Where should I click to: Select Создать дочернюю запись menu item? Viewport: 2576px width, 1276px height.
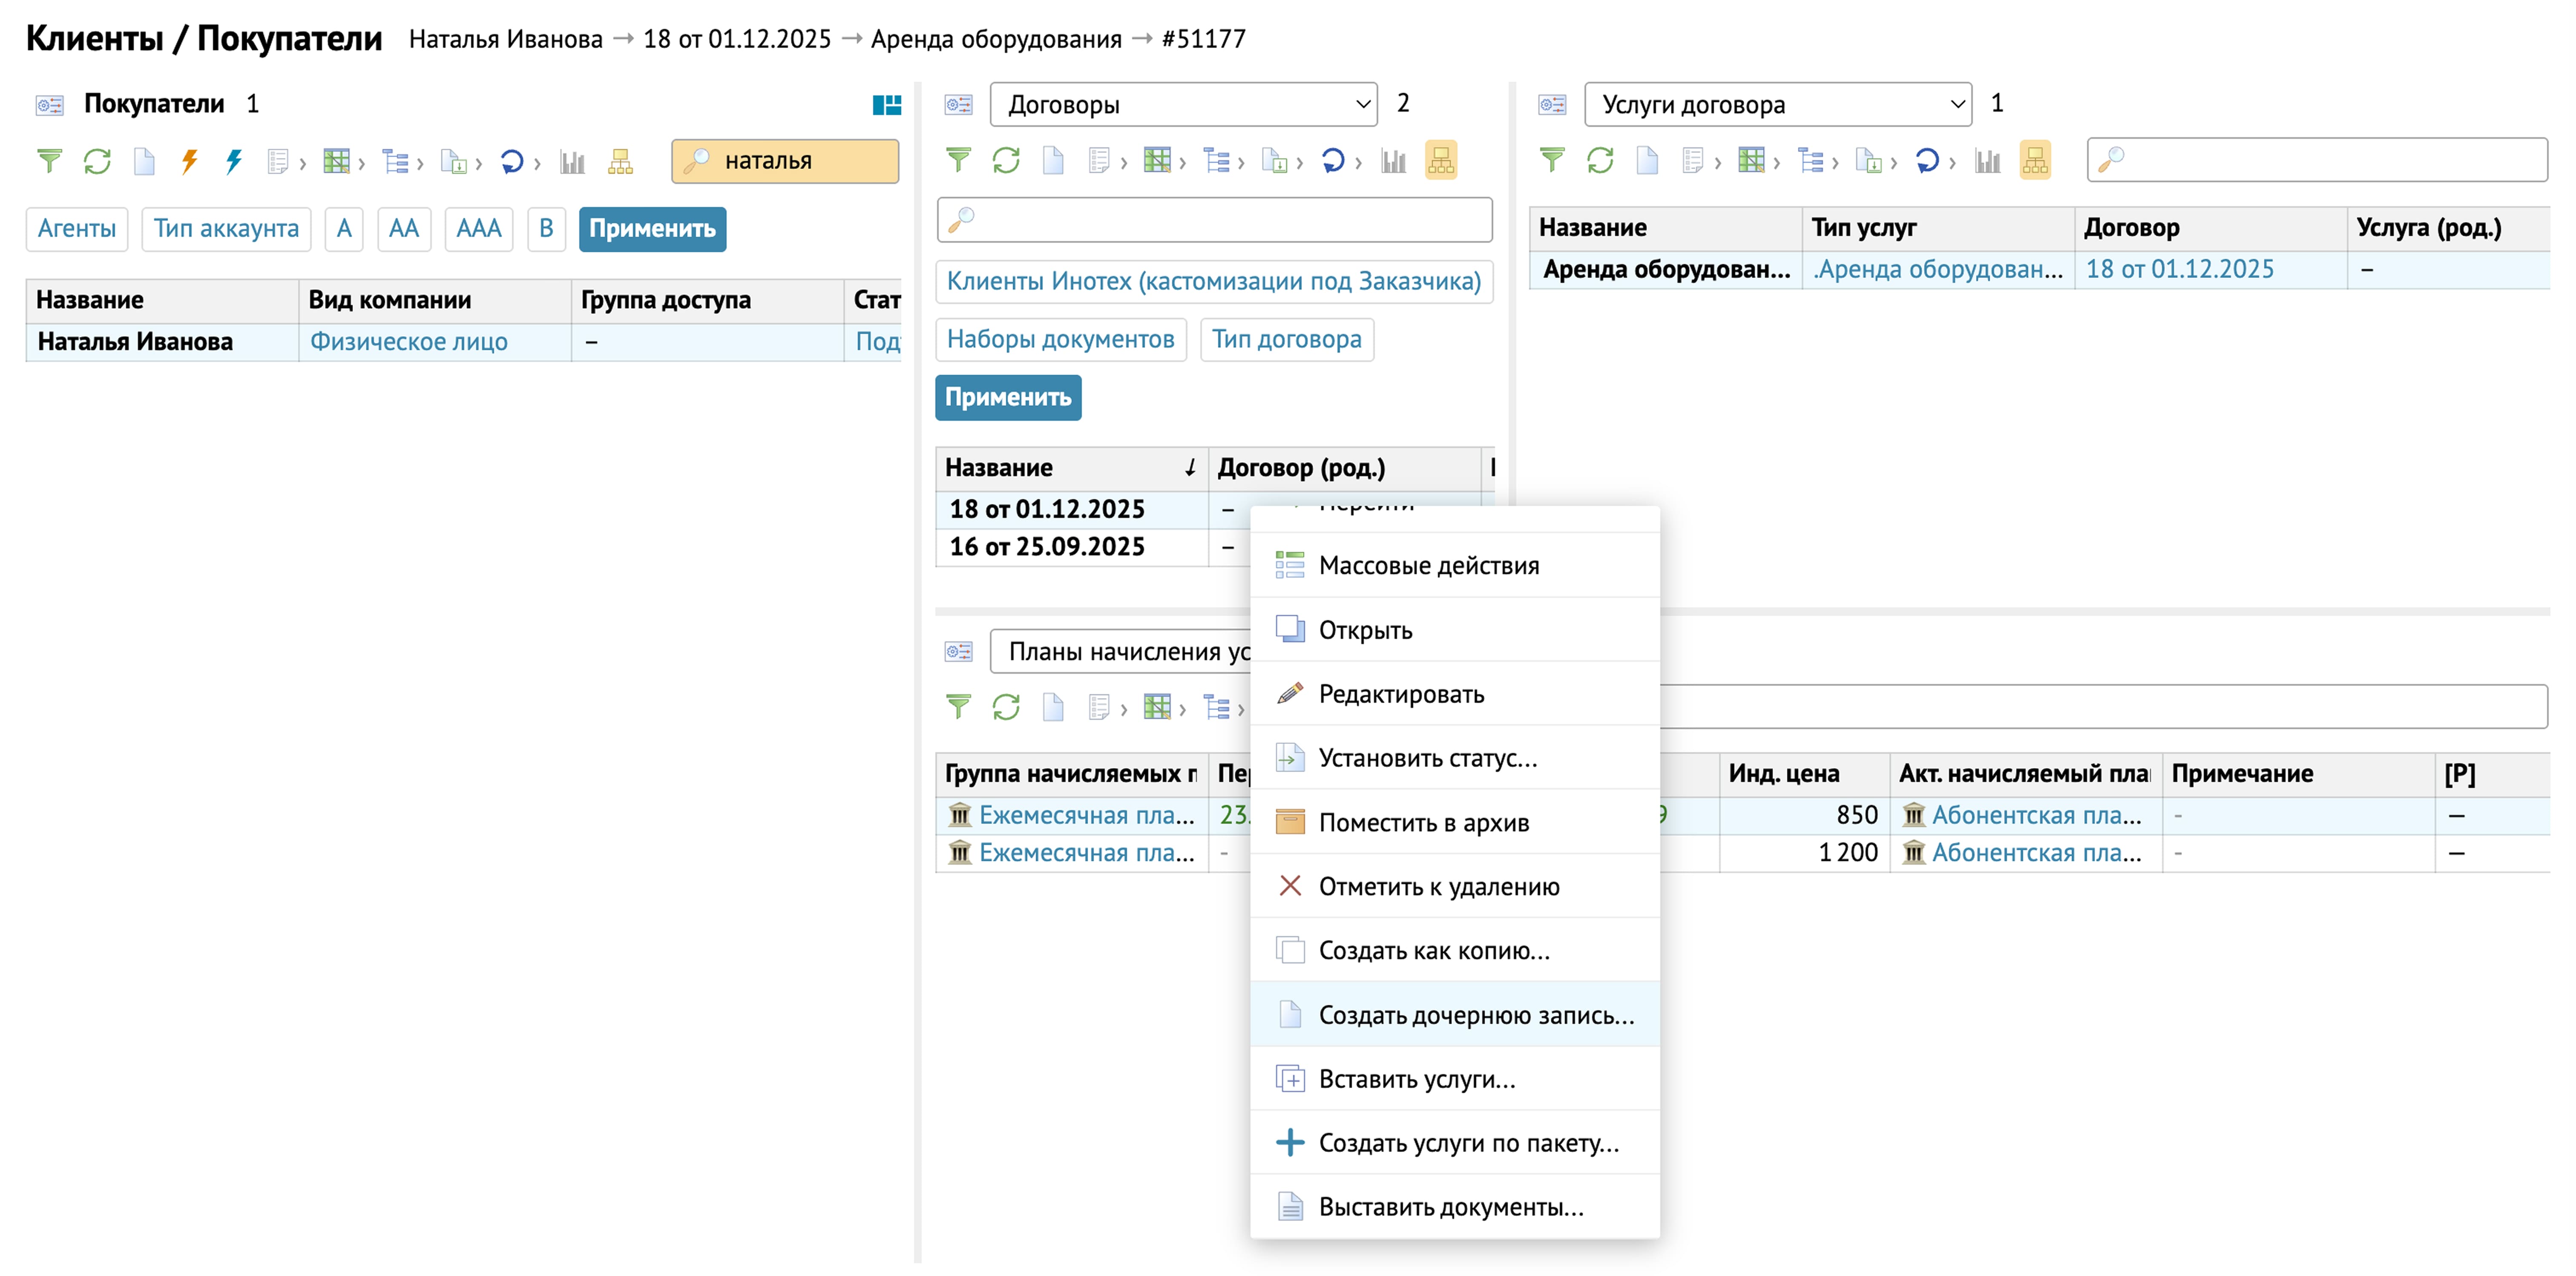click(x=1475, y=1015)
